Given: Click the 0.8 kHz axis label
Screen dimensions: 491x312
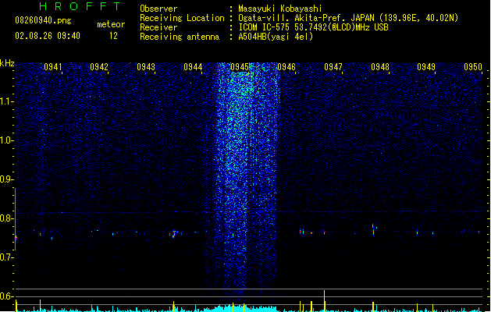Looking at the screenshot, I should (6, 218).
